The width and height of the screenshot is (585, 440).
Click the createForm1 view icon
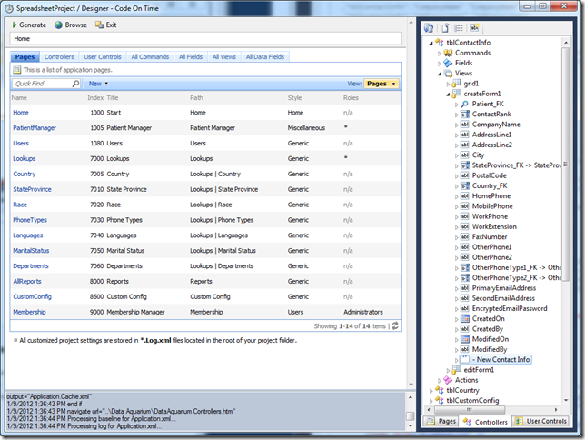(457, 94)
